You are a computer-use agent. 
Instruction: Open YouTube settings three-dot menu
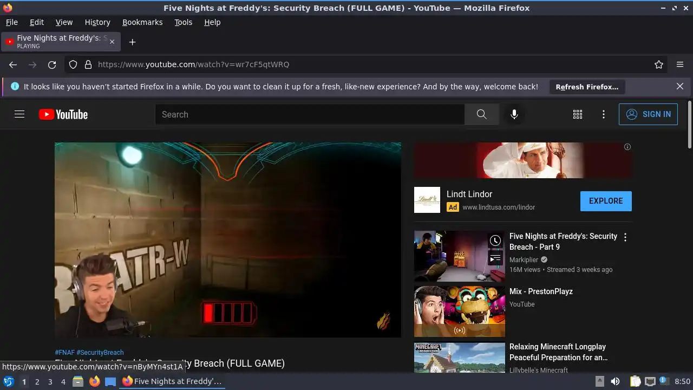coord(604,114)
